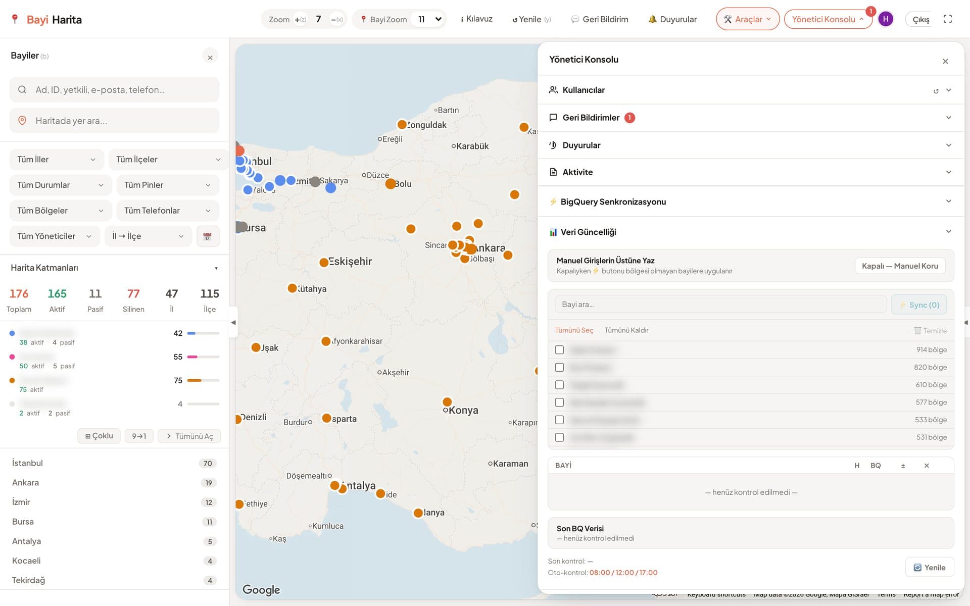The height and width of the screenshot is (606, 970).
Task: Click the Bayi ara search field
Action: pos(720,305)
